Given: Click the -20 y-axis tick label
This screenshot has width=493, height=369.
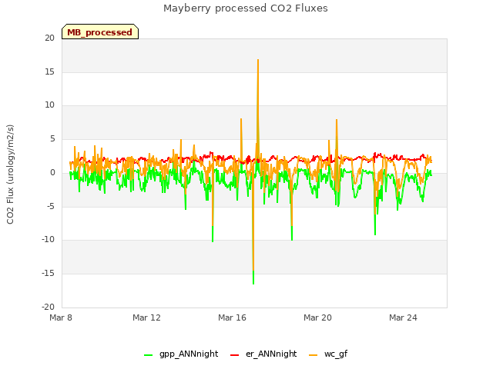Looking at the screenshot, I should pyautogui.click(x=48, y=307).
